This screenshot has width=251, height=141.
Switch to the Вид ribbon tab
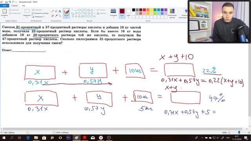click(24, 5)
